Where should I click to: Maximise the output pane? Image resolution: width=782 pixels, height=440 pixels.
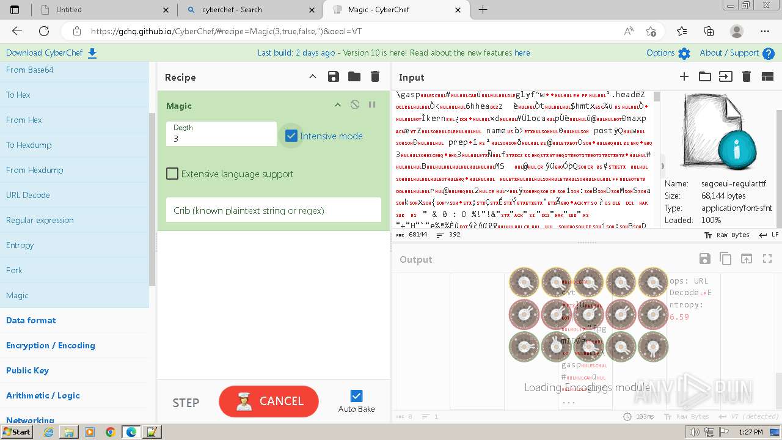point(767,258)
